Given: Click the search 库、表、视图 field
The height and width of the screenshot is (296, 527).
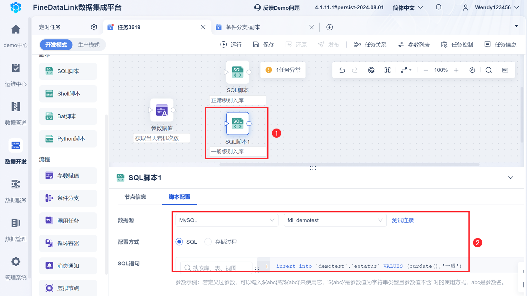Looking at the screenshot, I should pyautogui.click(x=216, y=267).
